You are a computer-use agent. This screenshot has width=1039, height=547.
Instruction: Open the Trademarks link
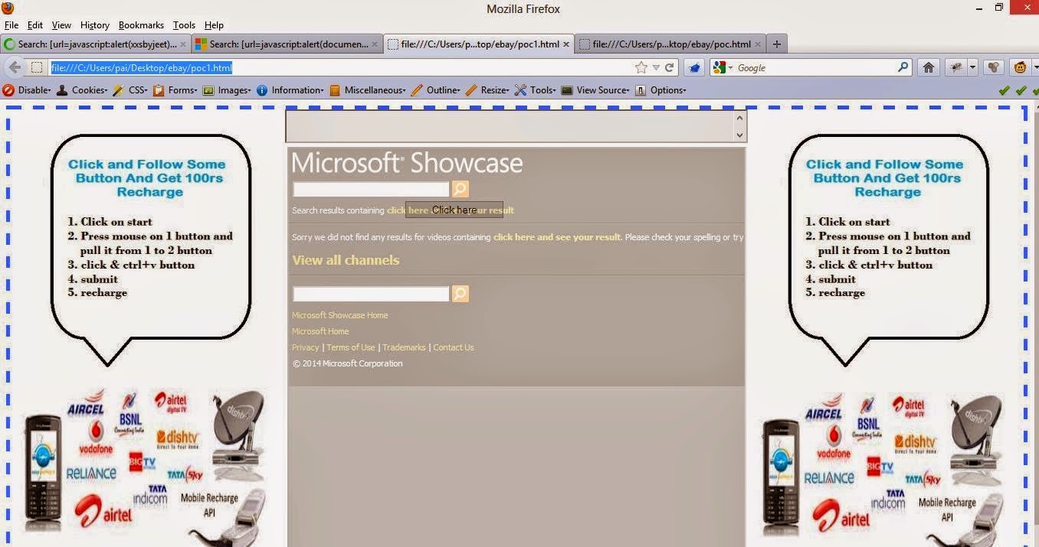(x=404, y=347)
